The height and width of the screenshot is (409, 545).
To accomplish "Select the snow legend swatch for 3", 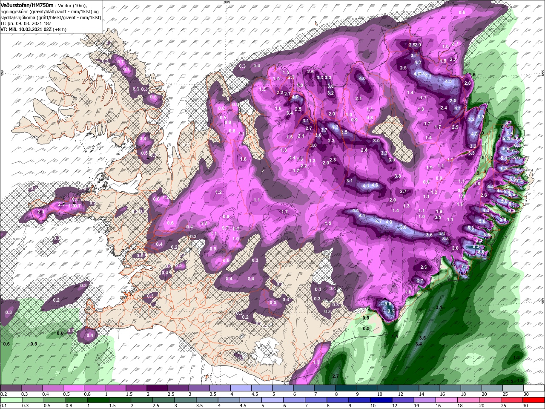I will point(198,388).
